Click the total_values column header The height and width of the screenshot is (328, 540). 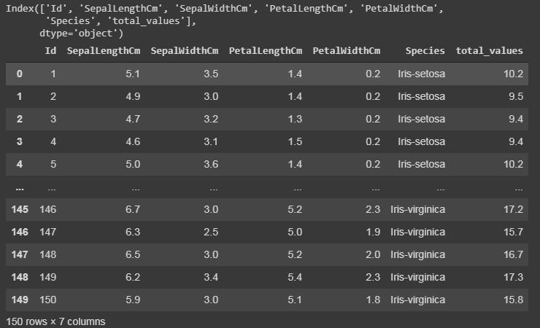tap(490, 51)
